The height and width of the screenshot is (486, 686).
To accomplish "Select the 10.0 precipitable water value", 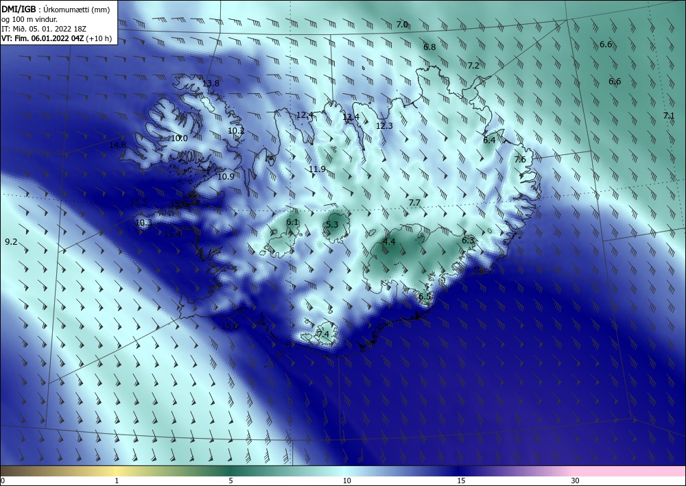I will pyautogui.click(x=179, y=138).
